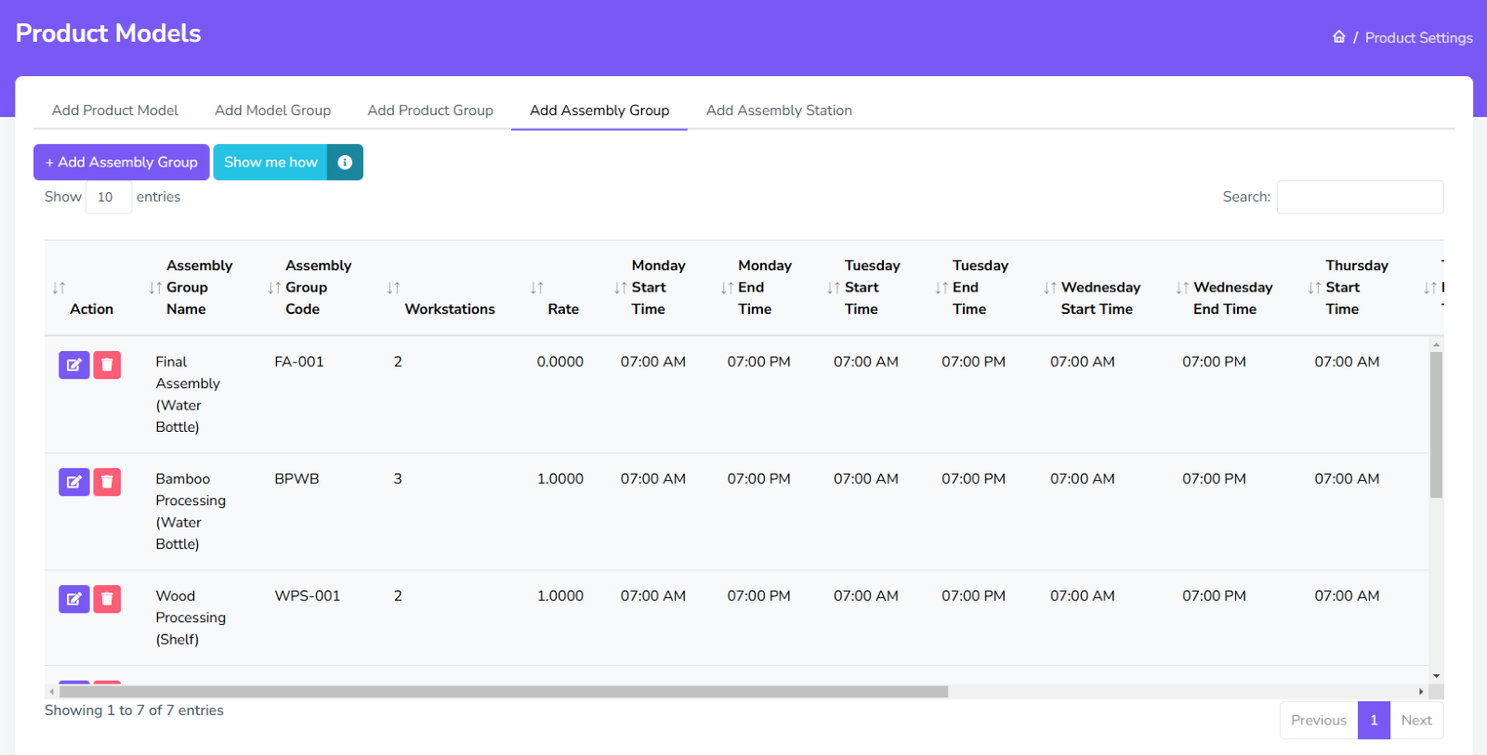Switch to the Add Product Model tab
This screenshot has width=1487, height=755.
[115, 111]
